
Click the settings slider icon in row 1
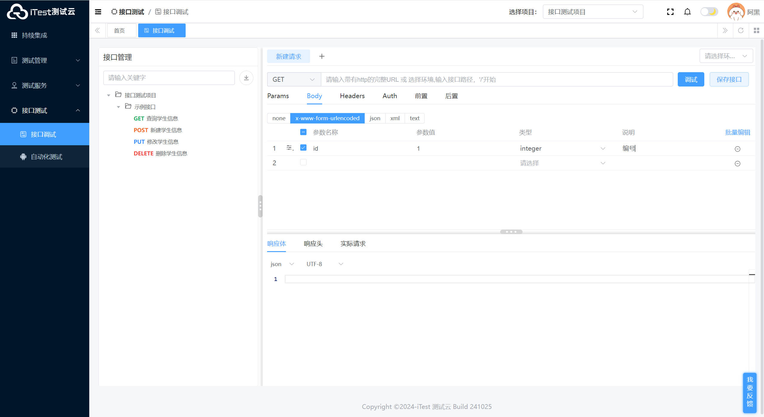289,148
